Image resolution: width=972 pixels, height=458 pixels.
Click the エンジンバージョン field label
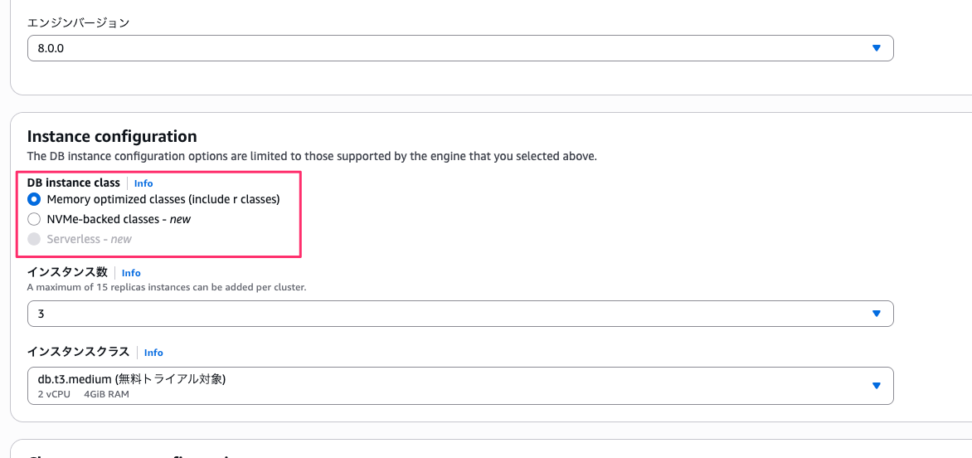tap(78, 22)
